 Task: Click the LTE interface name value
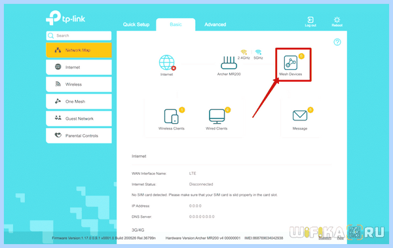193,173
